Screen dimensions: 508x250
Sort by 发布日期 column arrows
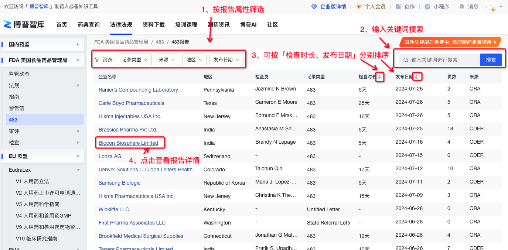pos(417,77)
